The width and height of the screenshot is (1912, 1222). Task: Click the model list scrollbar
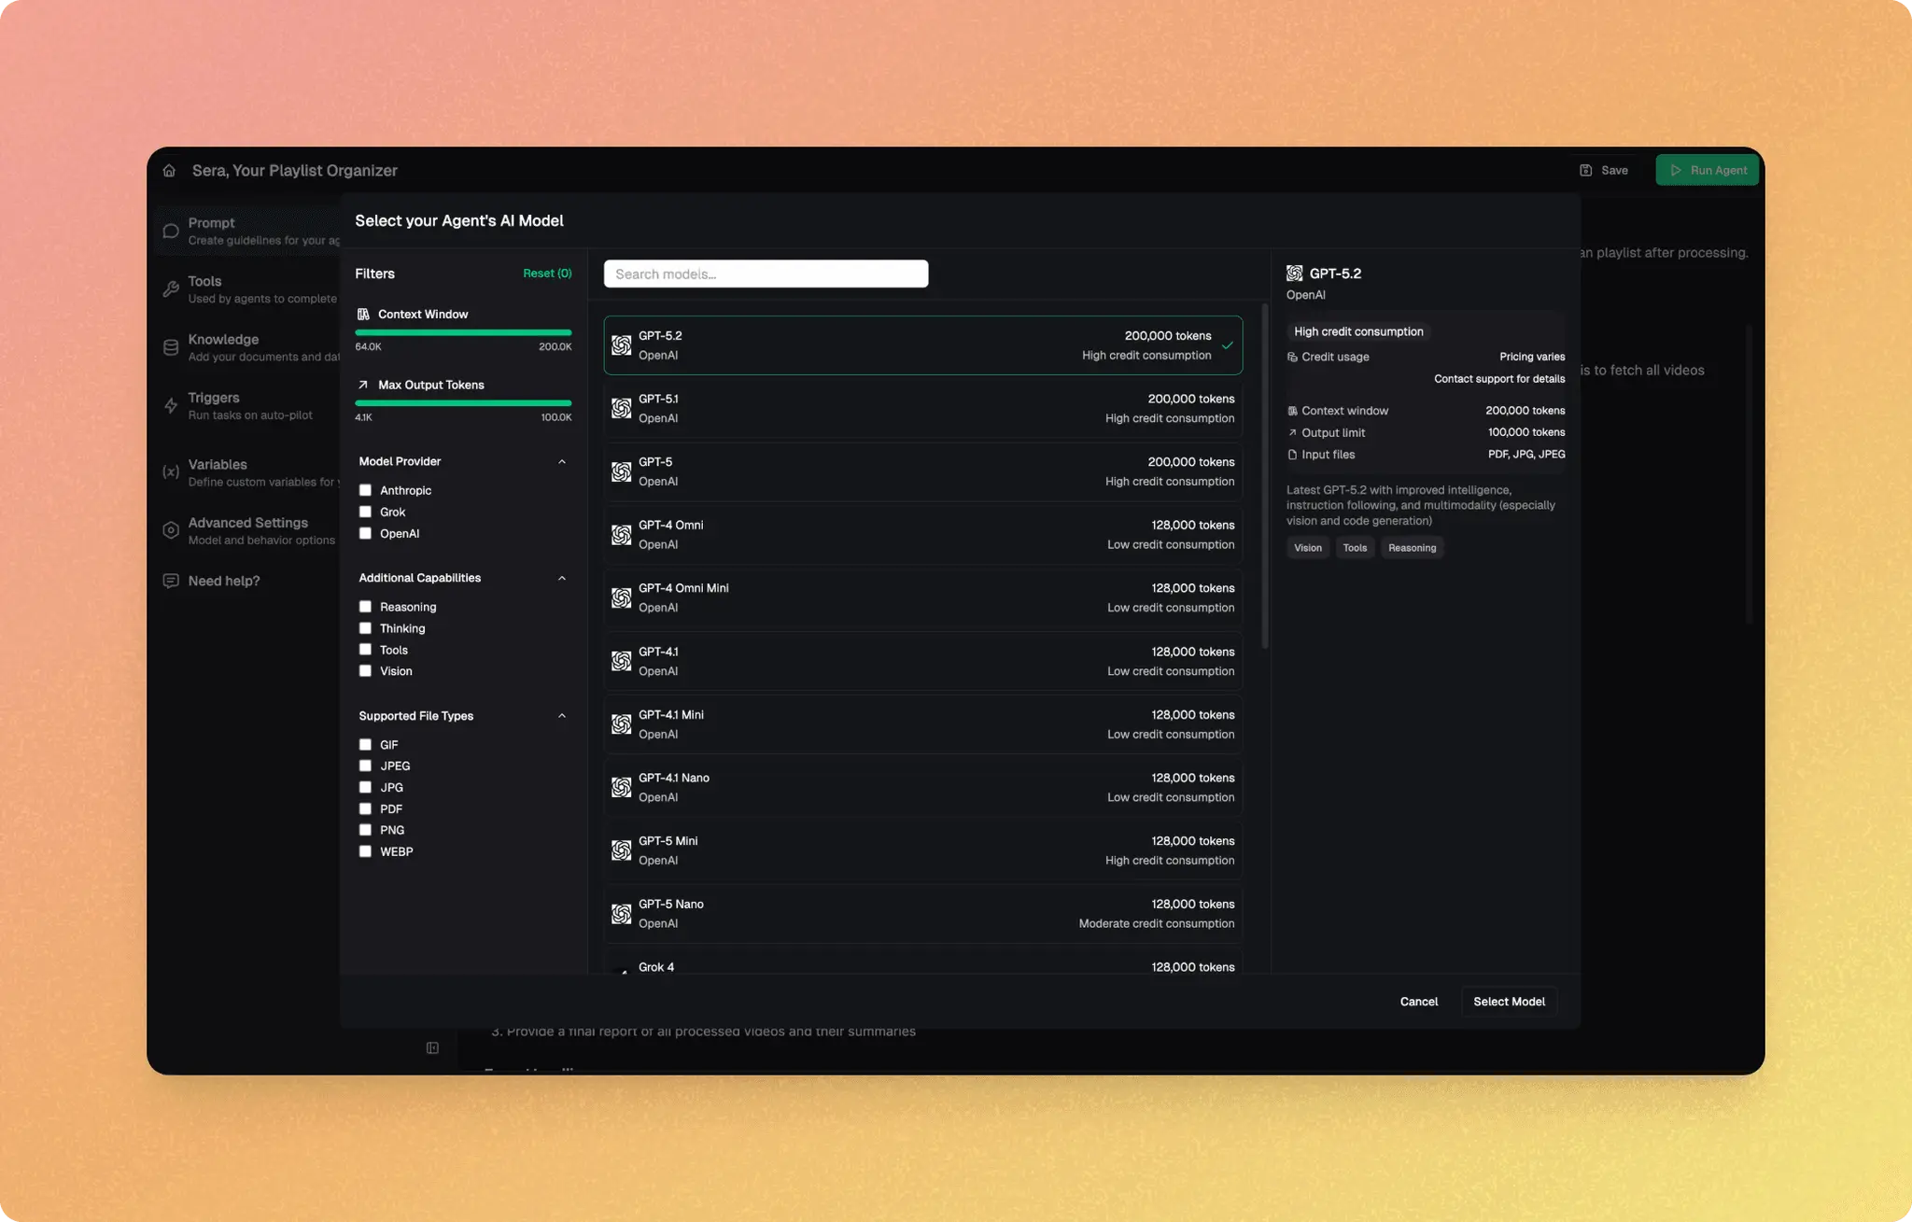1265,475
